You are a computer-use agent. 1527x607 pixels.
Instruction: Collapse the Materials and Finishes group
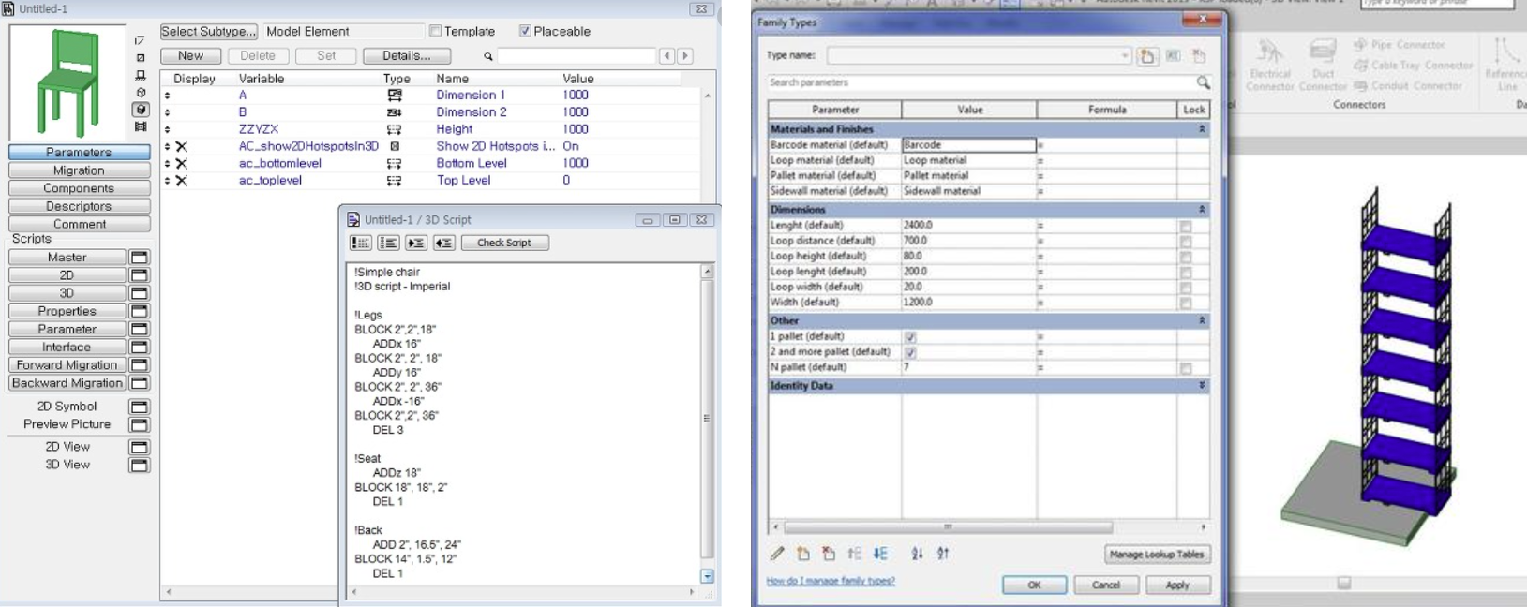[1202, 129]
